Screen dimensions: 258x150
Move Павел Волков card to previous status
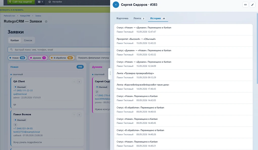coord(74,115)
